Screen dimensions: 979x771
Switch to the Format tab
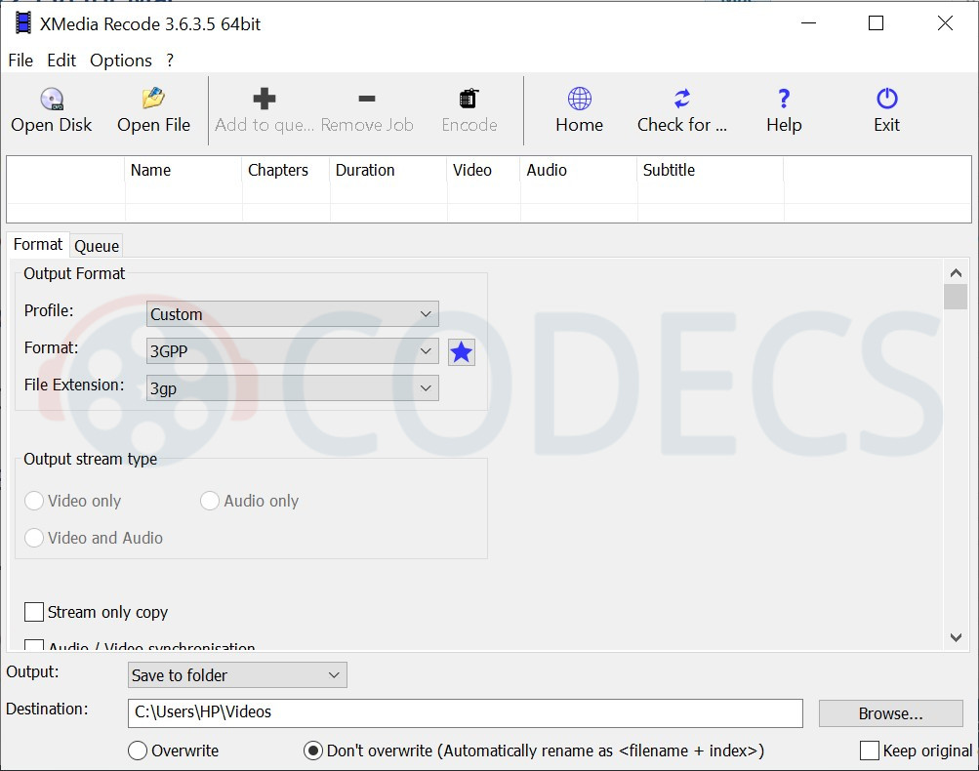pyautogui.click(x=37, y=244)
